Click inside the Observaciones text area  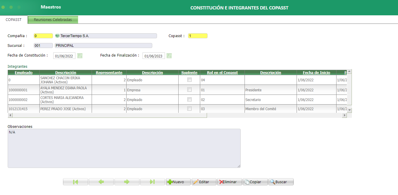tap(124, 147)
